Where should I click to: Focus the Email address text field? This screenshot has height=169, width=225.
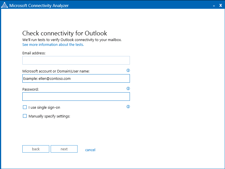click(76, 60)
